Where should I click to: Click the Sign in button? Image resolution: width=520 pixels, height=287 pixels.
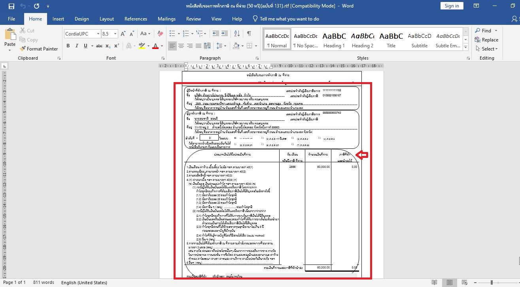[x=452, y=6]
